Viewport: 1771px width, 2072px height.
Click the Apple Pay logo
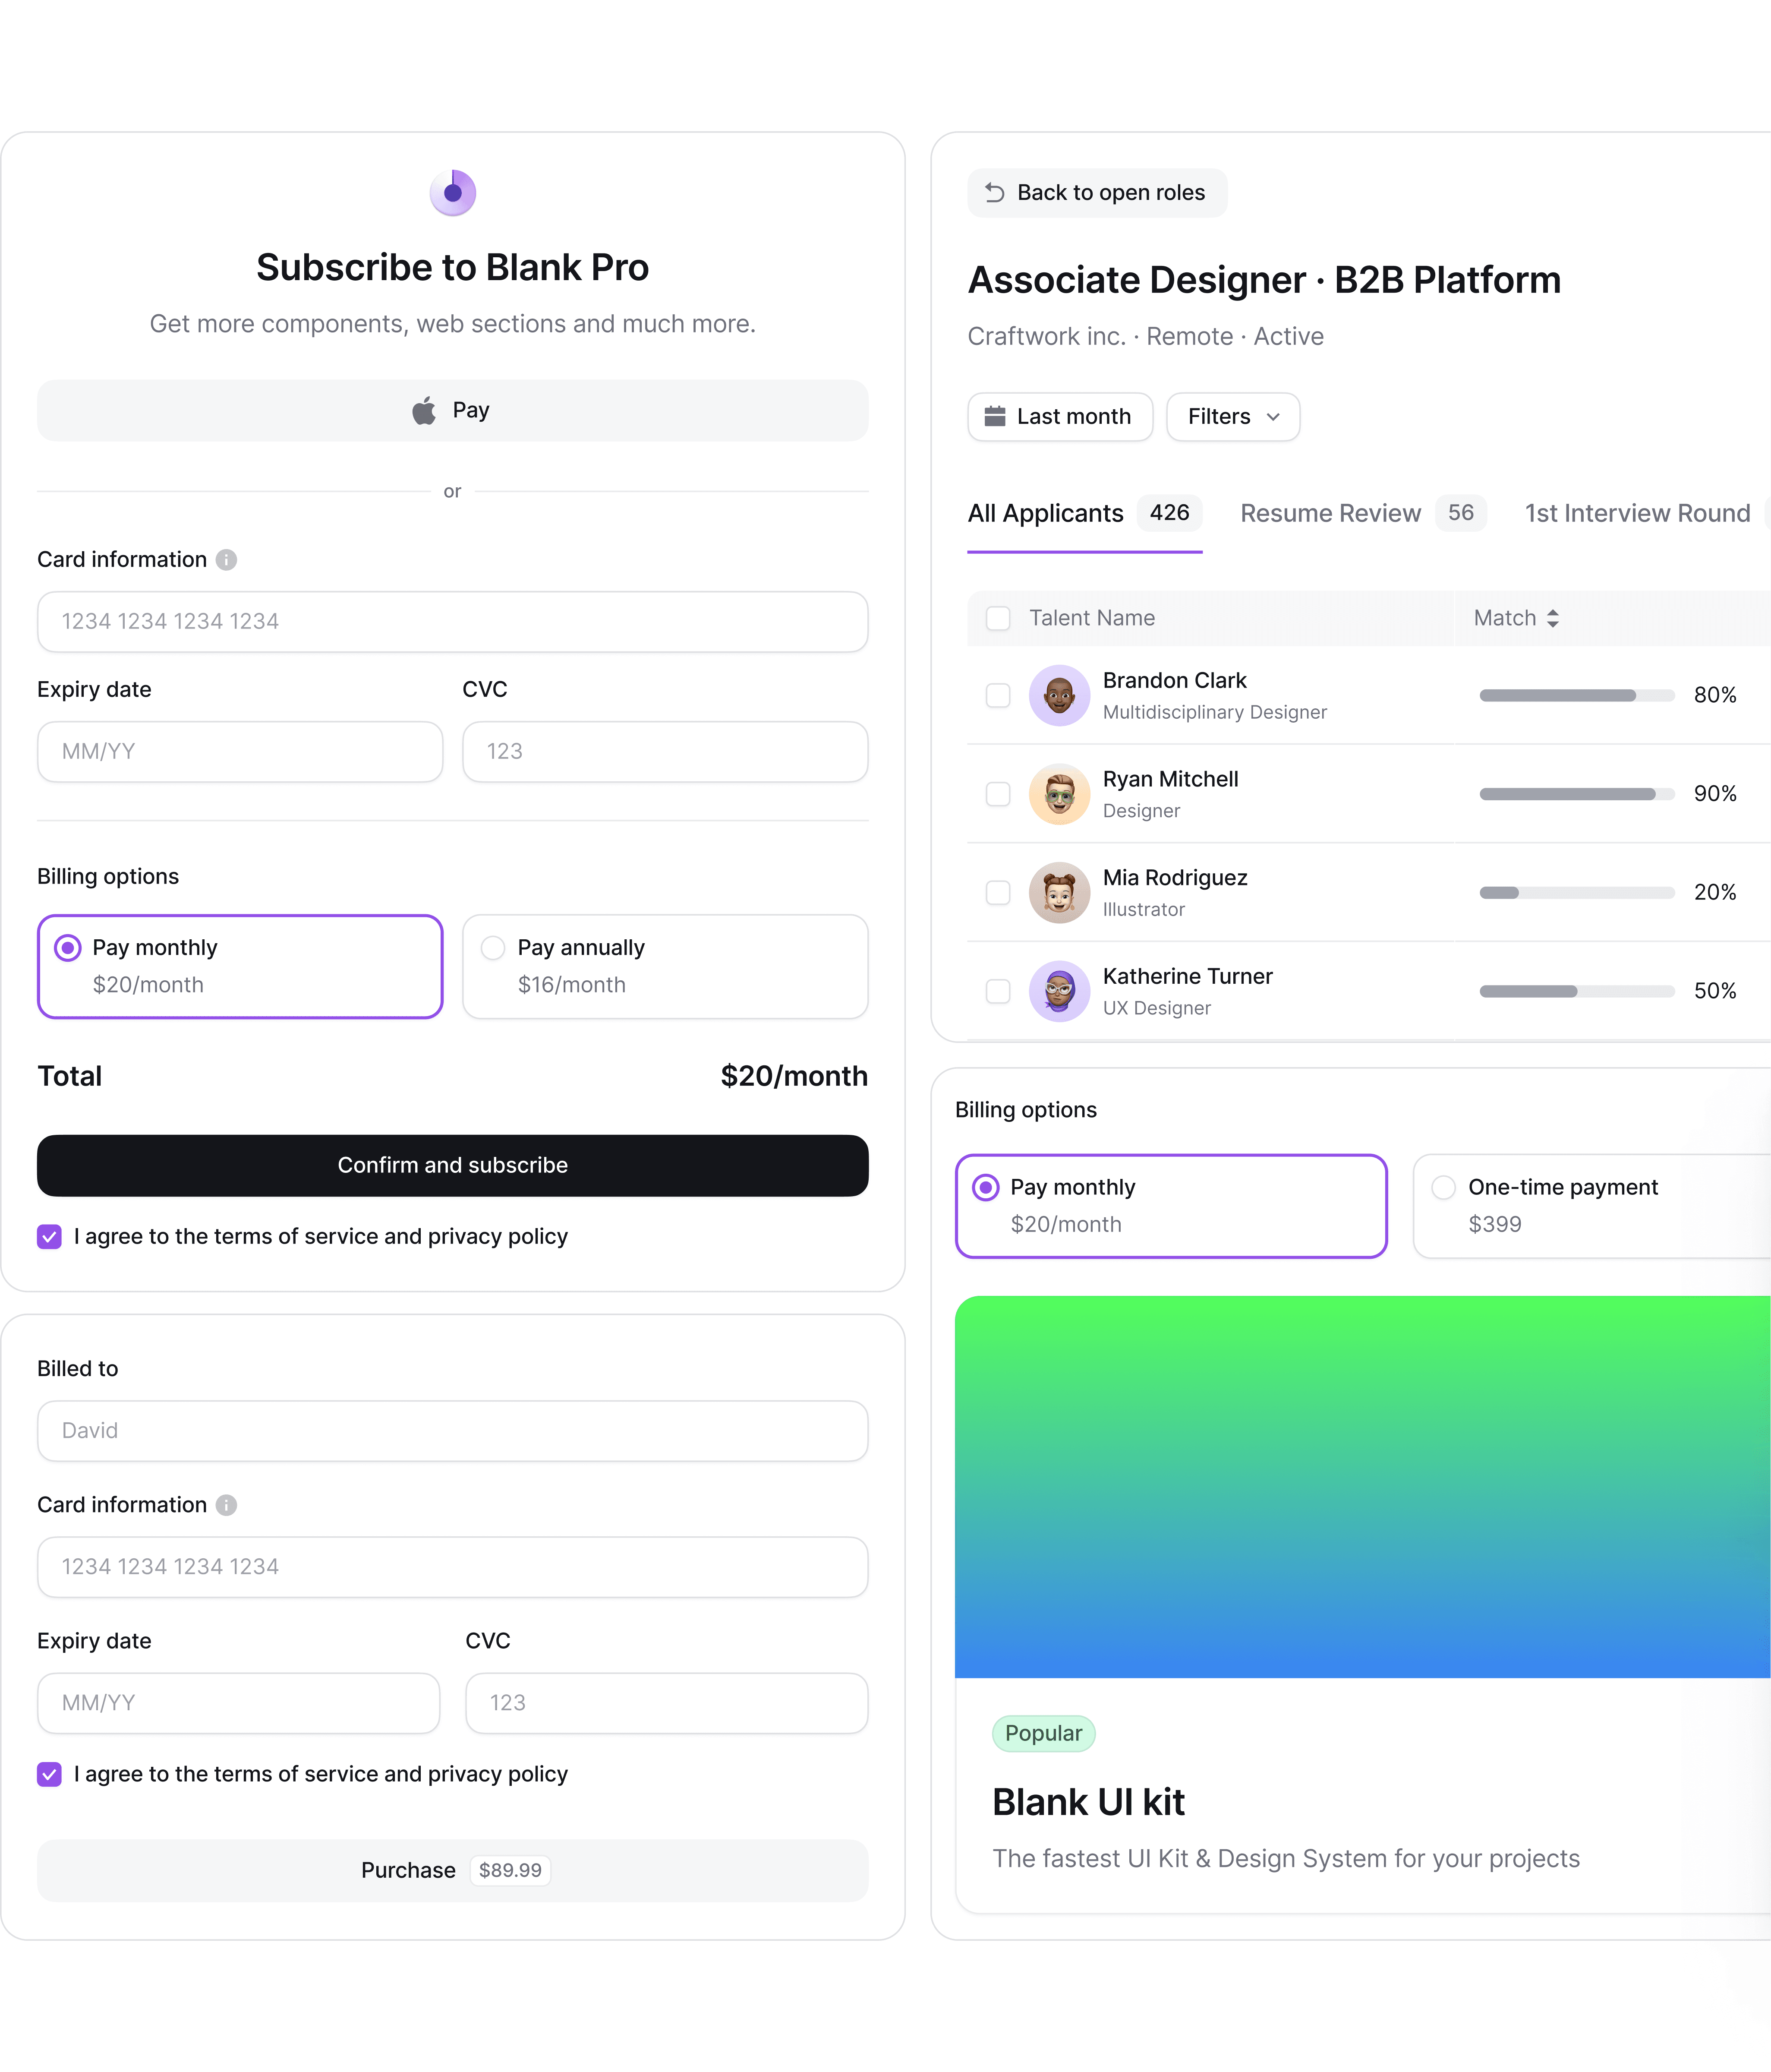click(423, 410)
